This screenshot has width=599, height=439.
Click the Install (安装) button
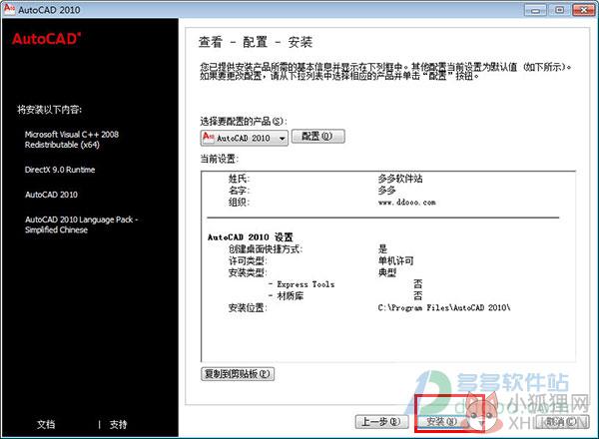(x=441, y=422)
